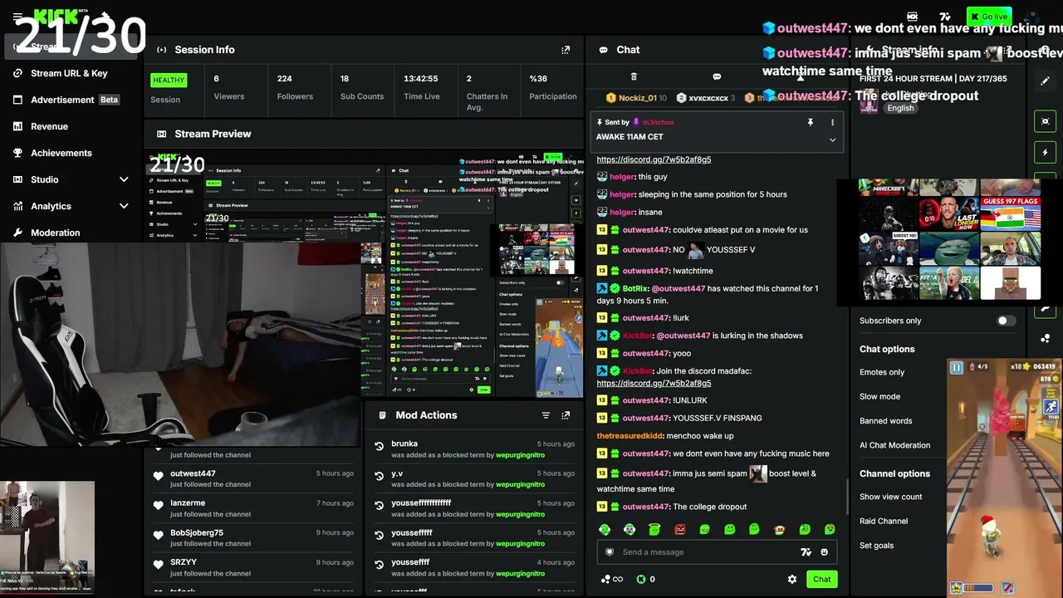Viewport: 1063px width, 598px height.
Task: Select the red angry quick emote
Action: (x=680, y=529)
